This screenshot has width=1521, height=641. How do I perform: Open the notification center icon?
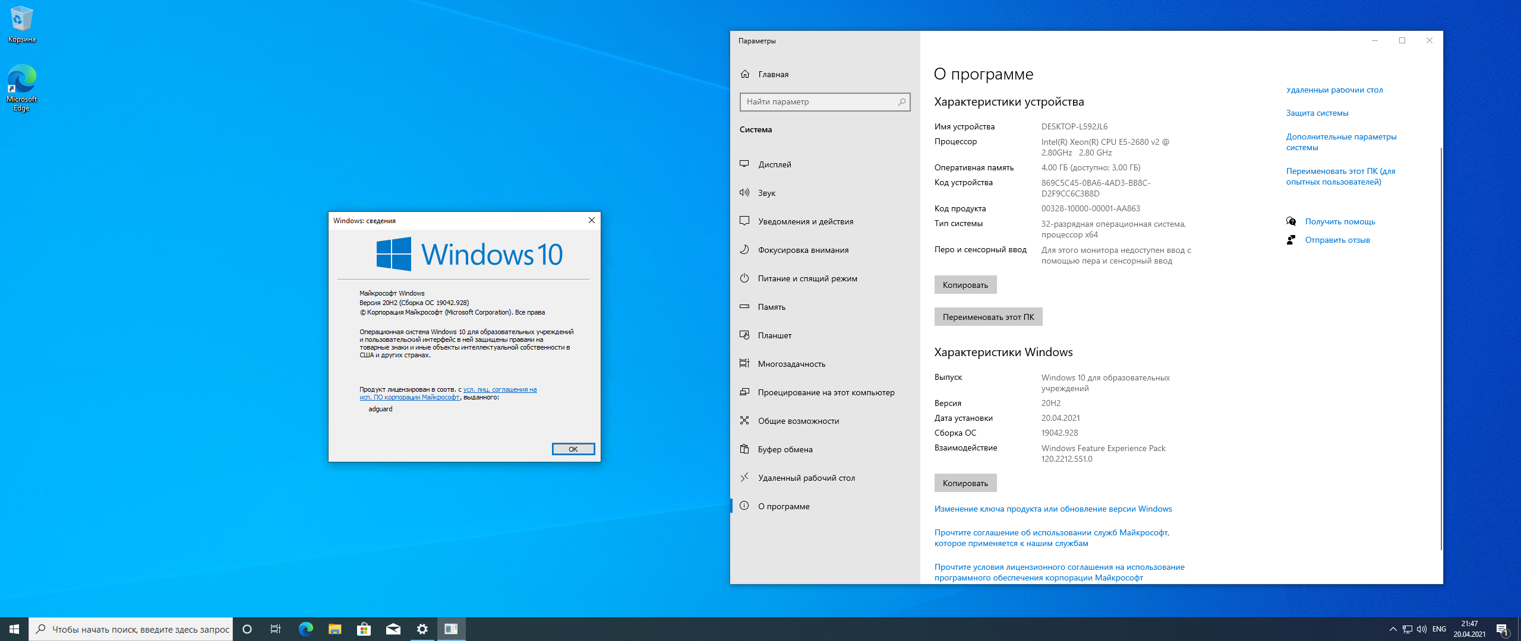coord(1502,629)
